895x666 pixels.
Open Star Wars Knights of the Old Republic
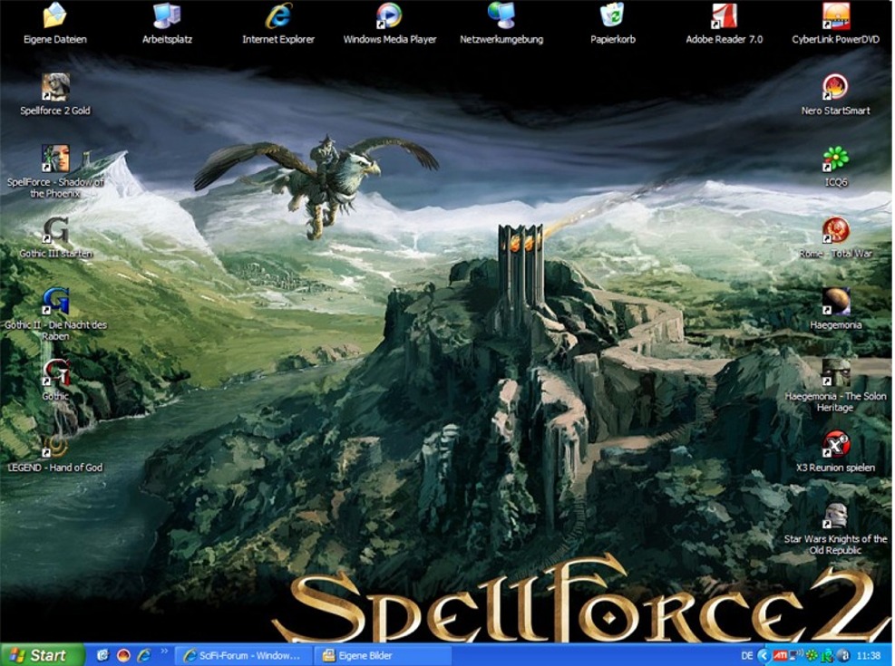tap(835, 516)
